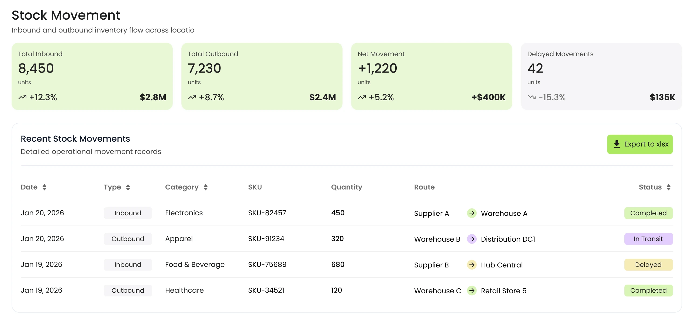
Task: Click the Delayed status badge on the Supplier B row
Action: pyautogui.click(x=648, y=264)
